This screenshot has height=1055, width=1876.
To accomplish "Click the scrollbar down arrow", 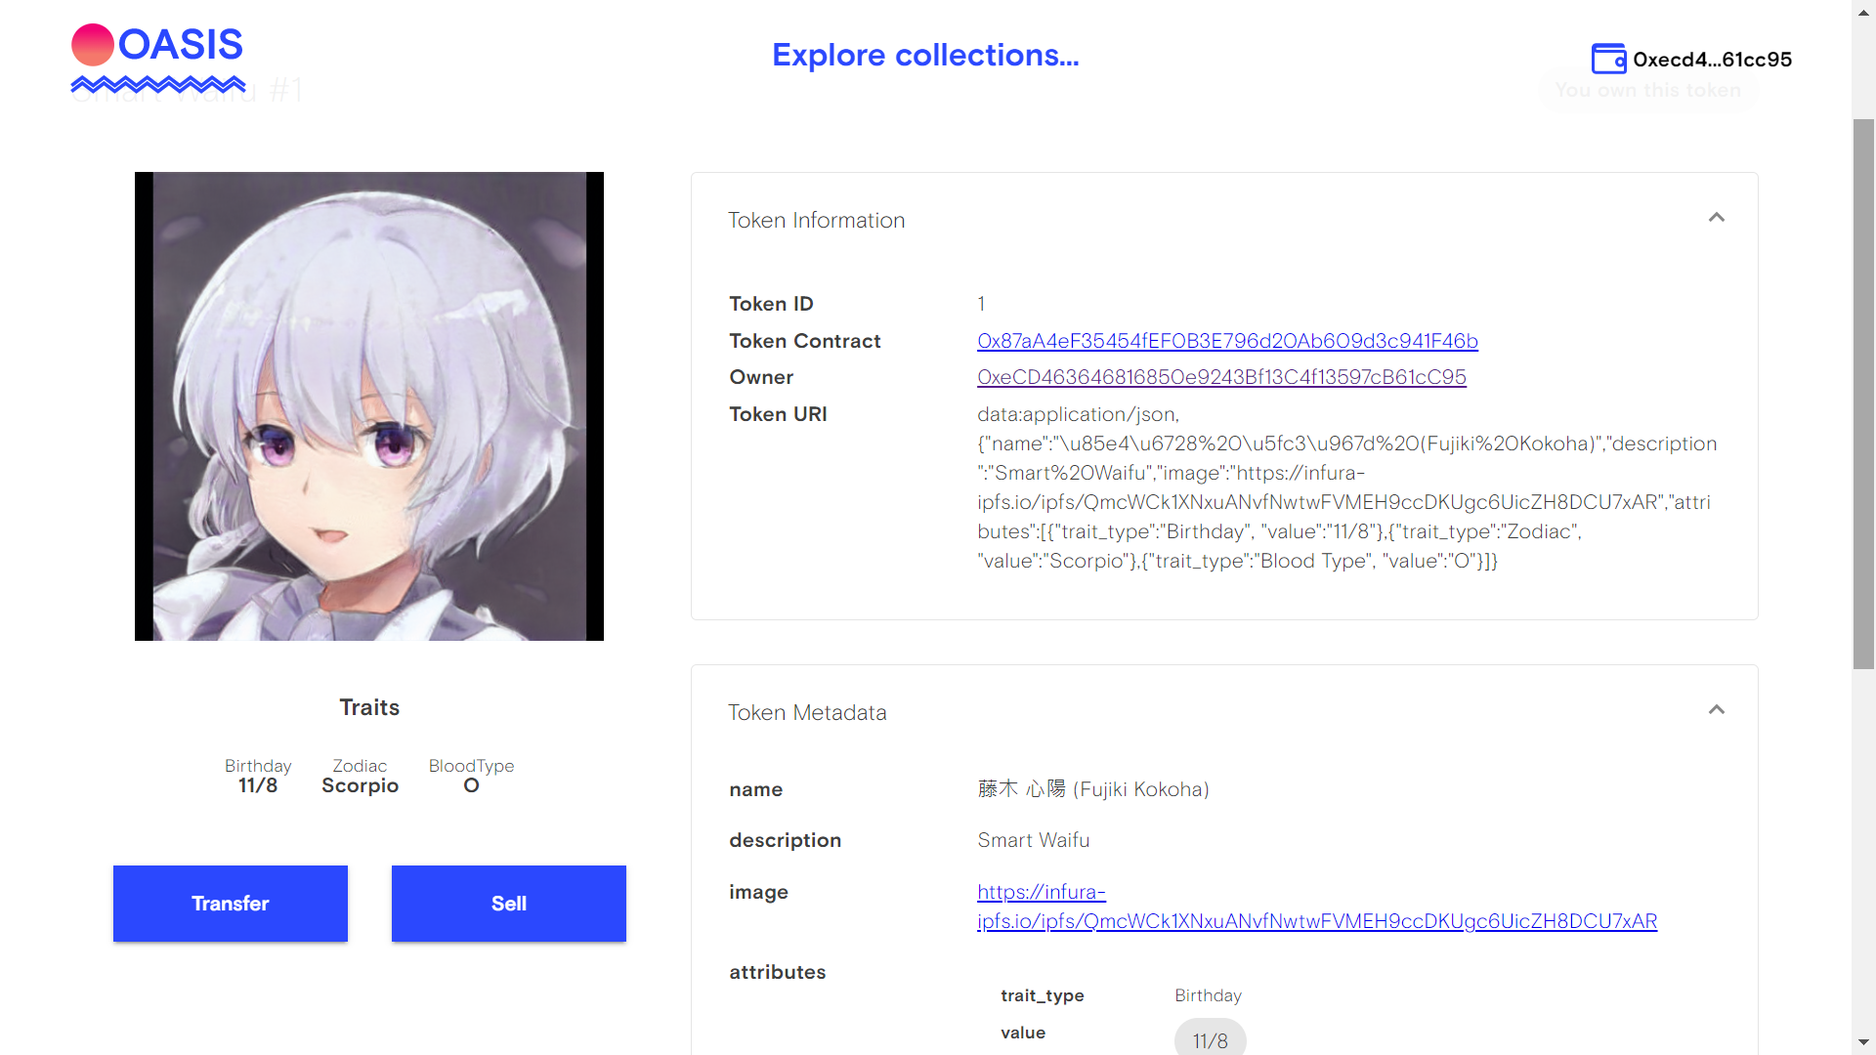I will (x=1863, y=1042).
